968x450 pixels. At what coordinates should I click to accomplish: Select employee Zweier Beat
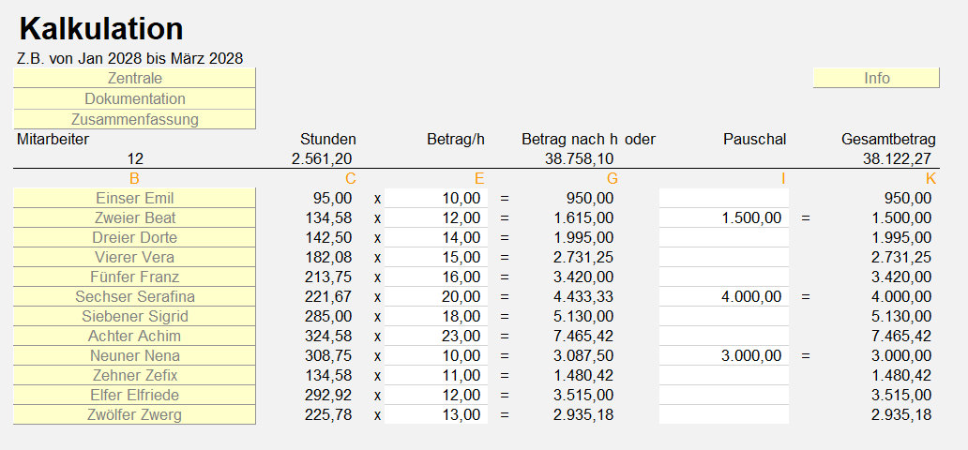click(x=134, y=217)
